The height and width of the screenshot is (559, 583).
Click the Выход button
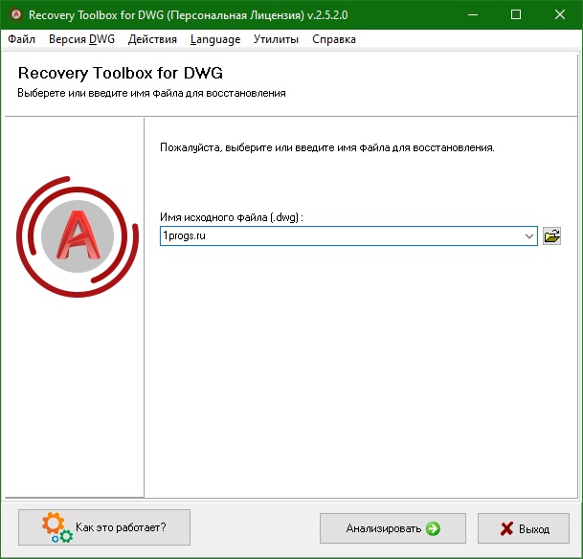click(524, 528)
